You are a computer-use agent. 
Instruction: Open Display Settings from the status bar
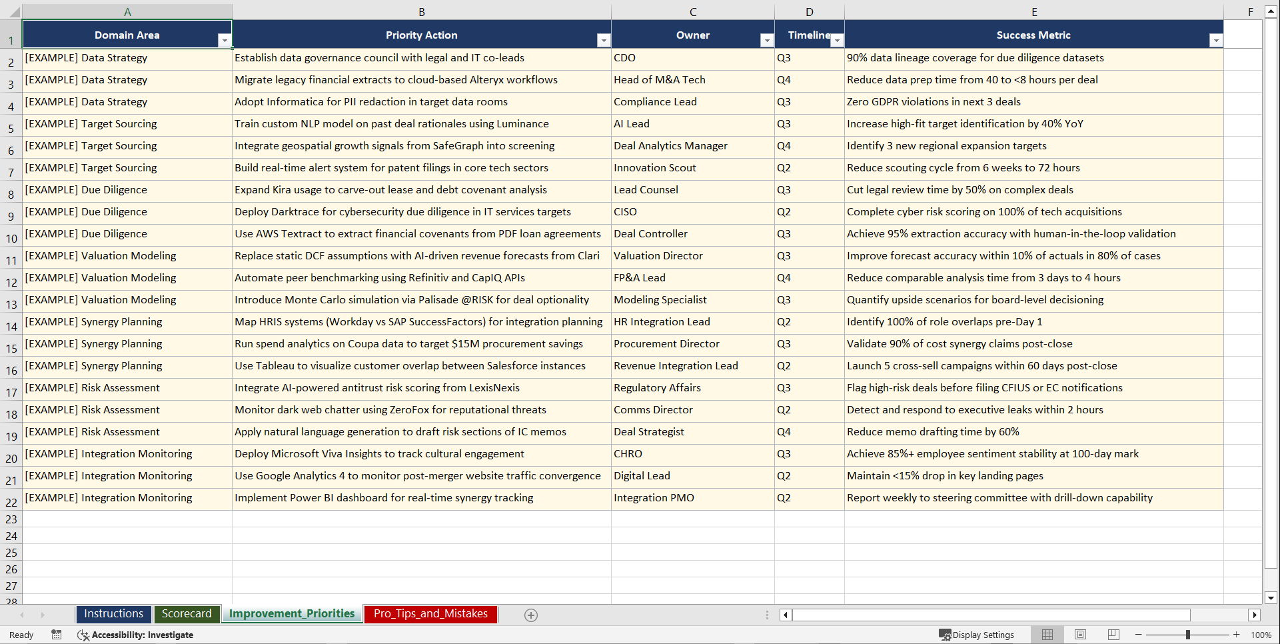tap(977, 635)
